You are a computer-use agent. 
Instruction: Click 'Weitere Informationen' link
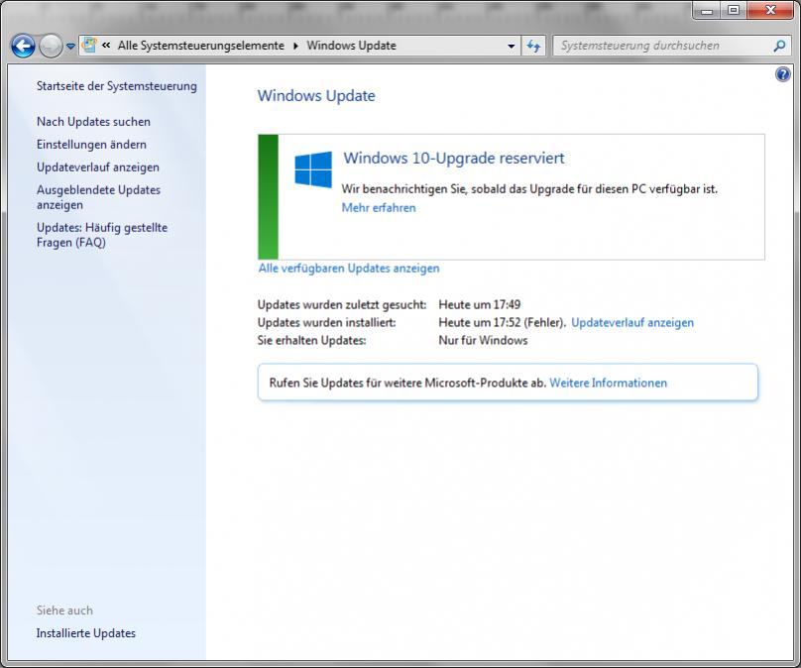click(608, 383)
